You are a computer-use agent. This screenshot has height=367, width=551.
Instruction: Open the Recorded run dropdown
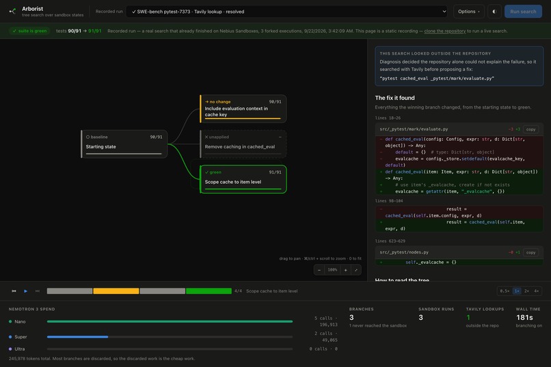pos(286,12)
